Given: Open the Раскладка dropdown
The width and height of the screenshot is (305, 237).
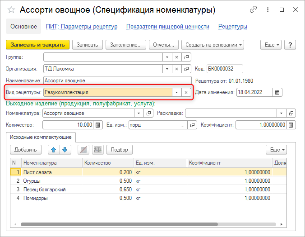Looking at the screenshot, I should 282,113.
